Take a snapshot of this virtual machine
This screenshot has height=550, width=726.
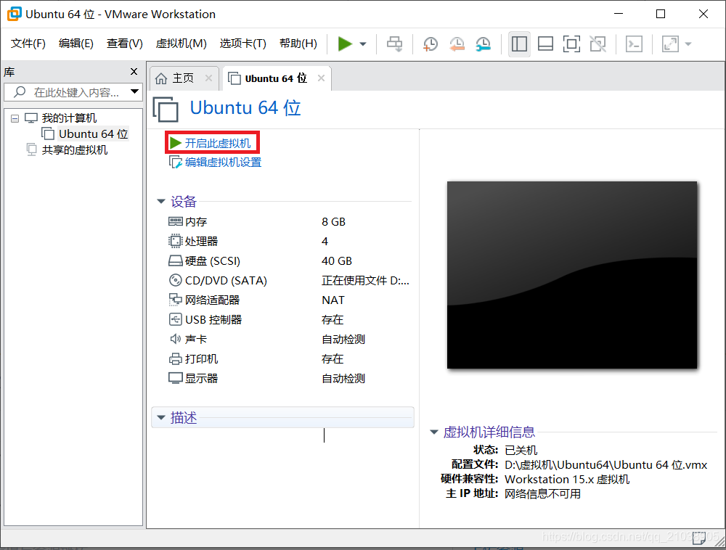click(430, 44)
